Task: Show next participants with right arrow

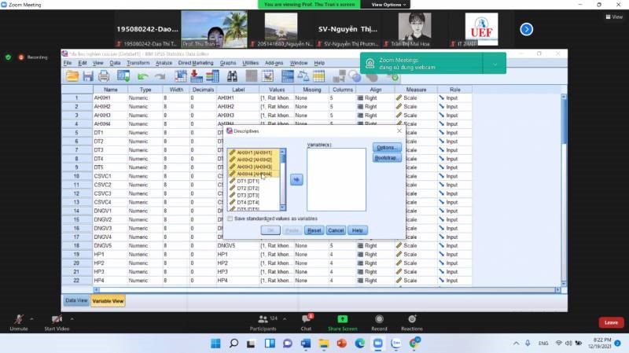Action: coord(527,29)
